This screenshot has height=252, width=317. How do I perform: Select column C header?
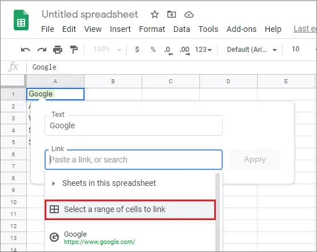pyautogui.click(x=171, y=82)
